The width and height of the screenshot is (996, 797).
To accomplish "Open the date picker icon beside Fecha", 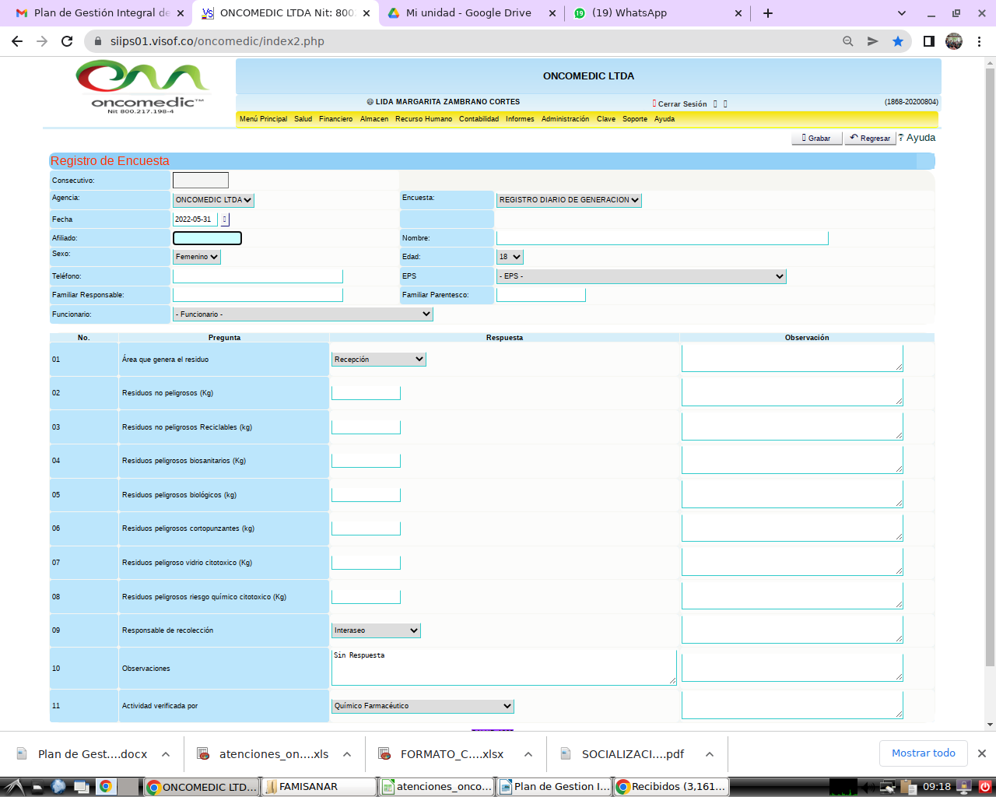I will (x=225, y=219).
